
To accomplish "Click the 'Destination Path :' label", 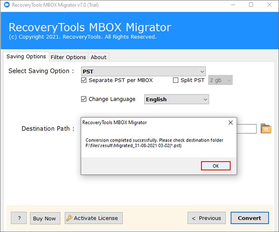I will click(x=48, y=128).
